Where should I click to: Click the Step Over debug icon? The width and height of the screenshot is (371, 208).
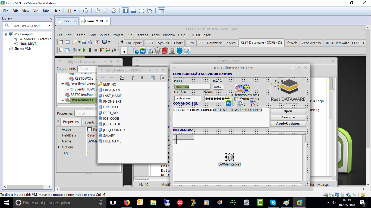point(108,50)
